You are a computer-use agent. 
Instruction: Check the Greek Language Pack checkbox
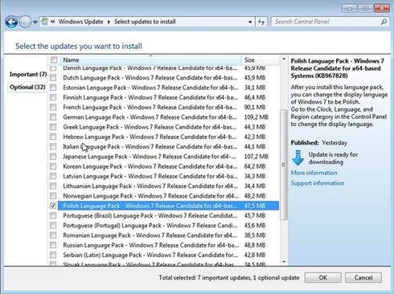coord(53,127)
